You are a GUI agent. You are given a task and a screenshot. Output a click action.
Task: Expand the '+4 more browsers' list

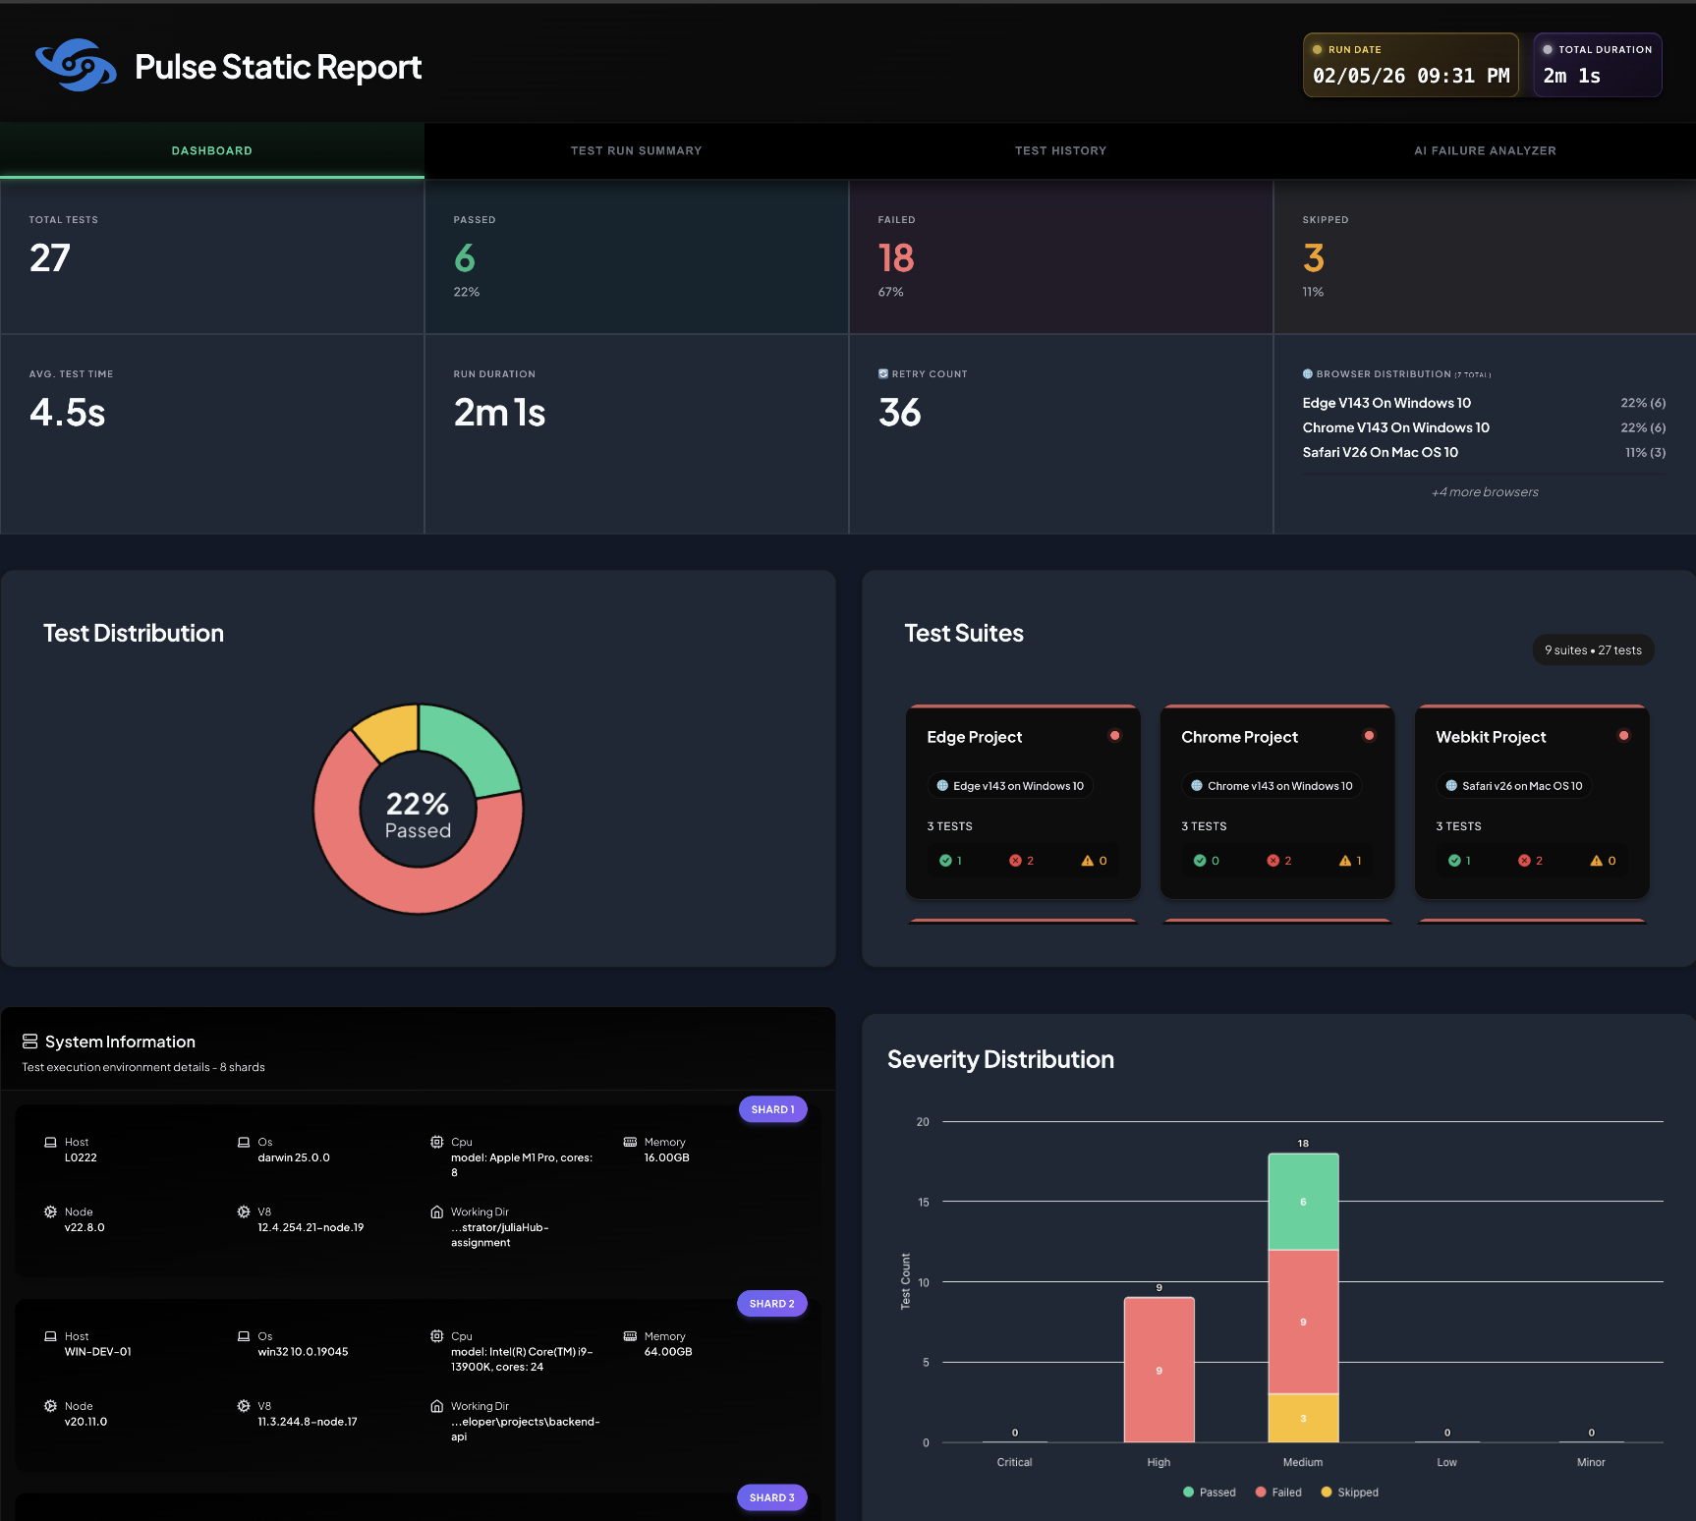[1484, 492]
